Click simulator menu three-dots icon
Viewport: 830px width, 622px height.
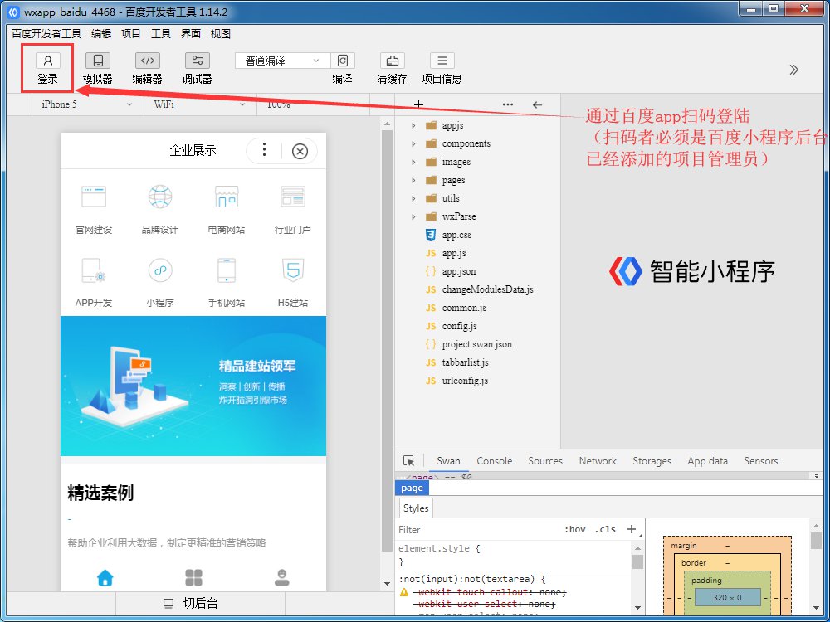(264, 150)
